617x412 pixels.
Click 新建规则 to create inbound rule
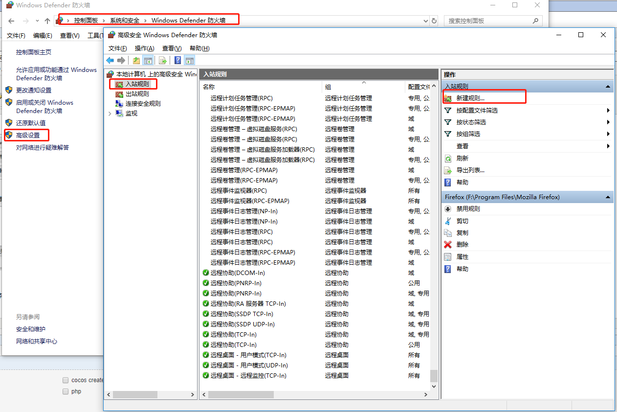pos(470,98)
